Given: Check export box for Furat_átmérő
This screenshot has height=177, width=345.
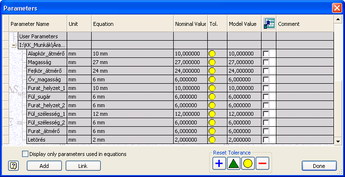Looking at the screenshot, I should tap(266, 131).
